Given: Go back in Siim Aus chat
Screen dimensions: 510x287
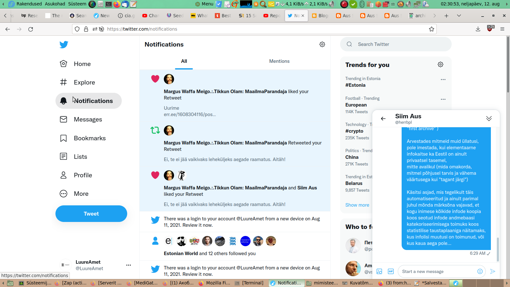Looking at the screenshot, I should coord(383,119).
